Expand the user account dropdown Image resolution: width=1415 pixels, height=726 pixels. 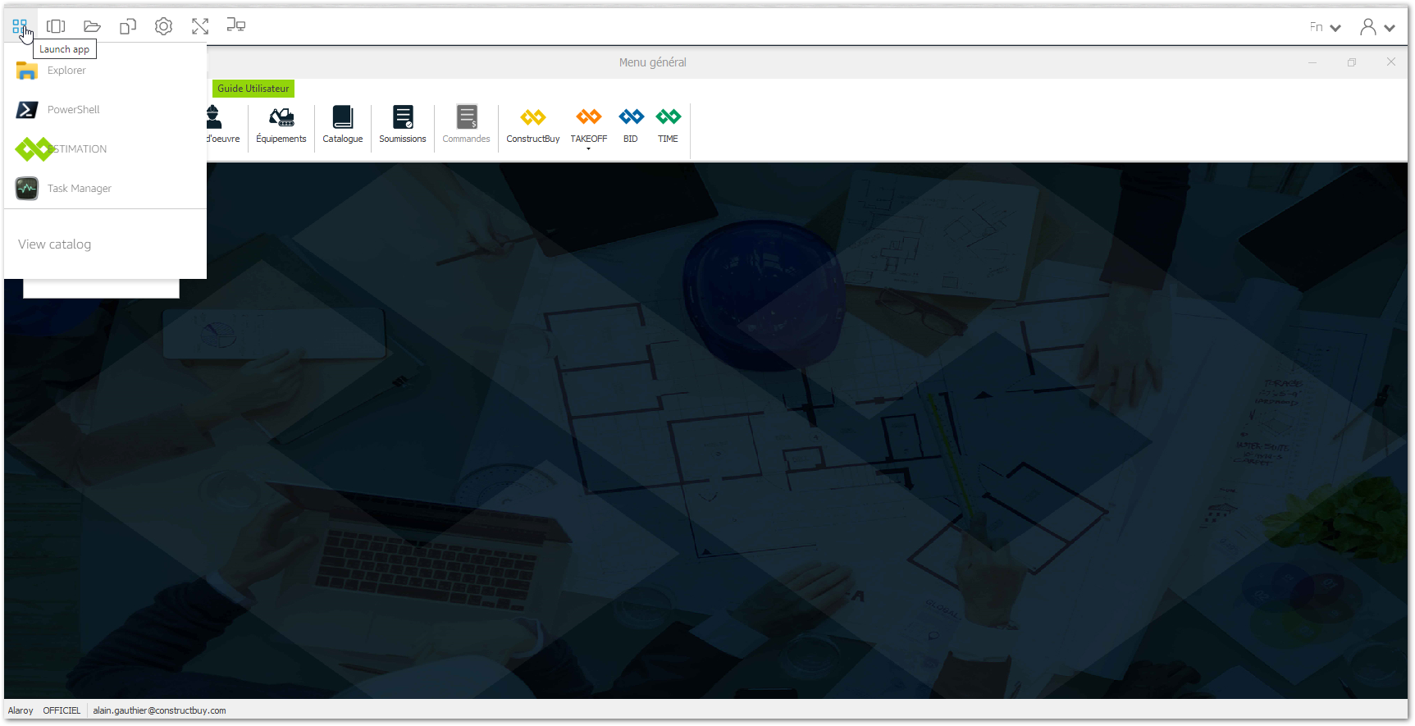point(1377,27)
